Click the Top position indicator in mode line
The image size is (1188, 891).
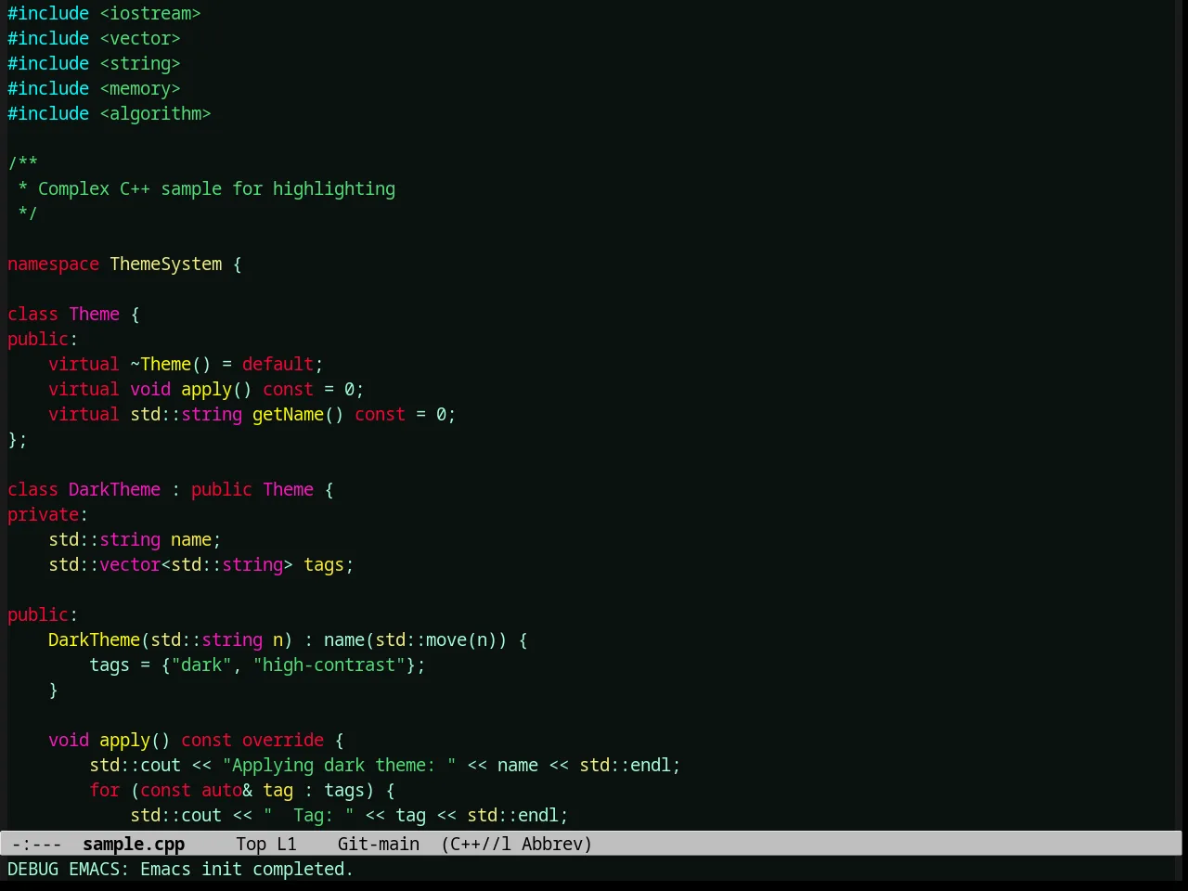point(251,844)
